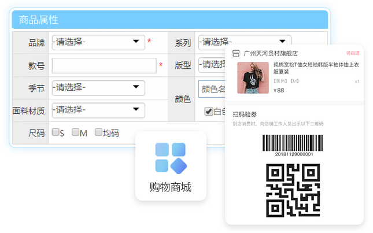The image size is (373, 233).
Task: Click the QR code image
Action: coord(293,190)
